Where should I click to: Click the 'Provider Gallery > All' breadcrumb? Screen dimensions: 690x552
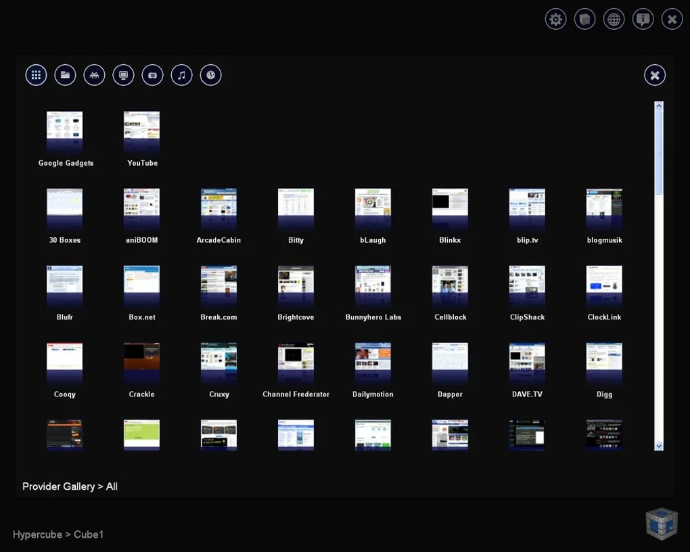point(70,486)
